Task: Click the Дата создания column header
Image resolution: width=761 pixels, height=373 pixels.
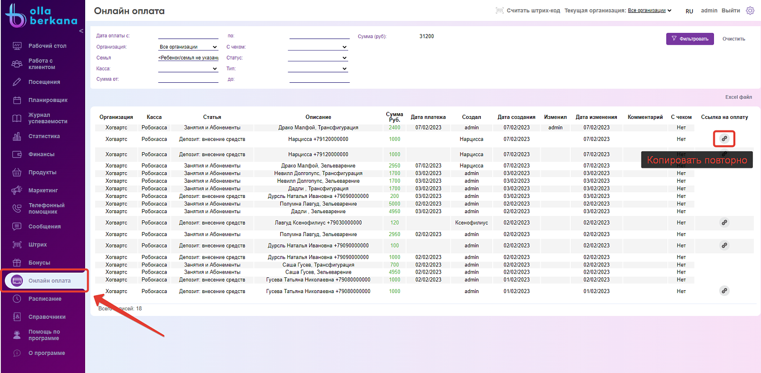Action: click(517, 117)
